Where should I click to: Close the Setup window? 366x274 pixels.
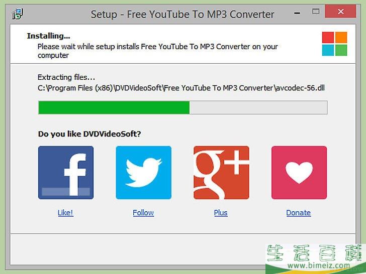pos(340,11)
